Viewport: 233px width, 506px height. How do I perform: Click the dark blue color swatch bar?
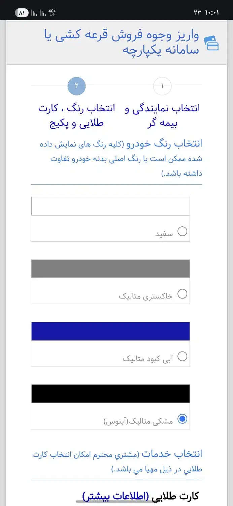tap(110, 331)
